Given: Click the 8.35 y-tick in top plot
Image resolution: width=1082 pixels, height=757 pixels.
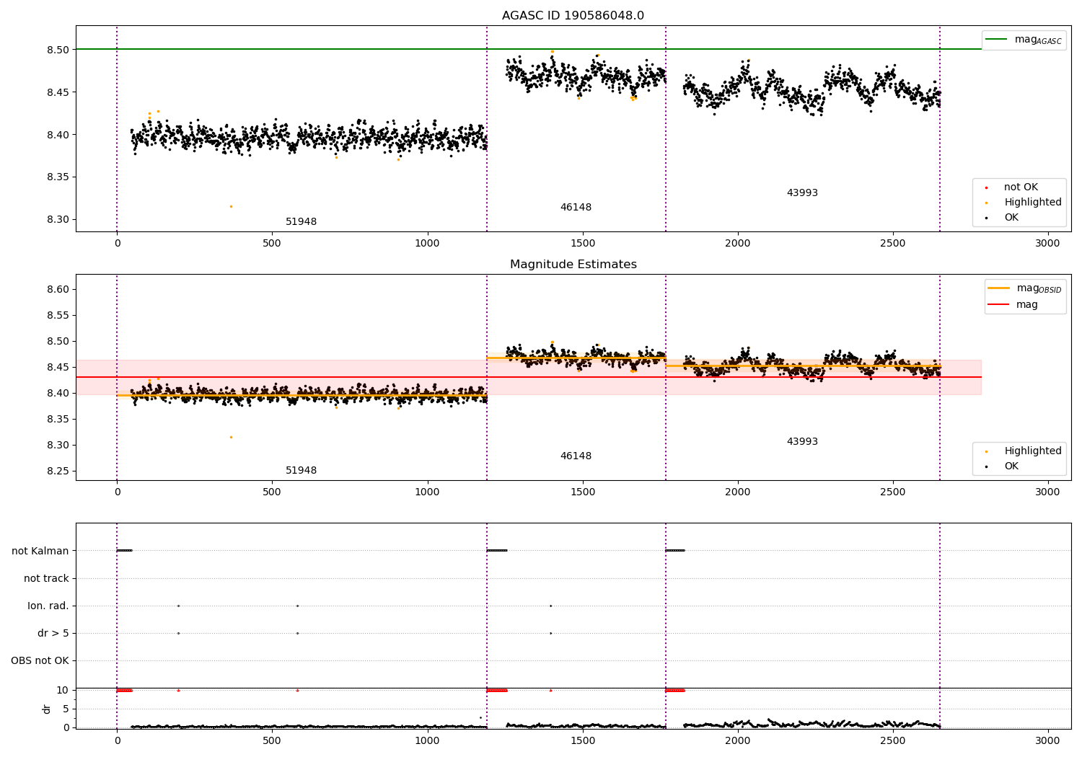Looking at the screenshot, I should coord(58,177).
